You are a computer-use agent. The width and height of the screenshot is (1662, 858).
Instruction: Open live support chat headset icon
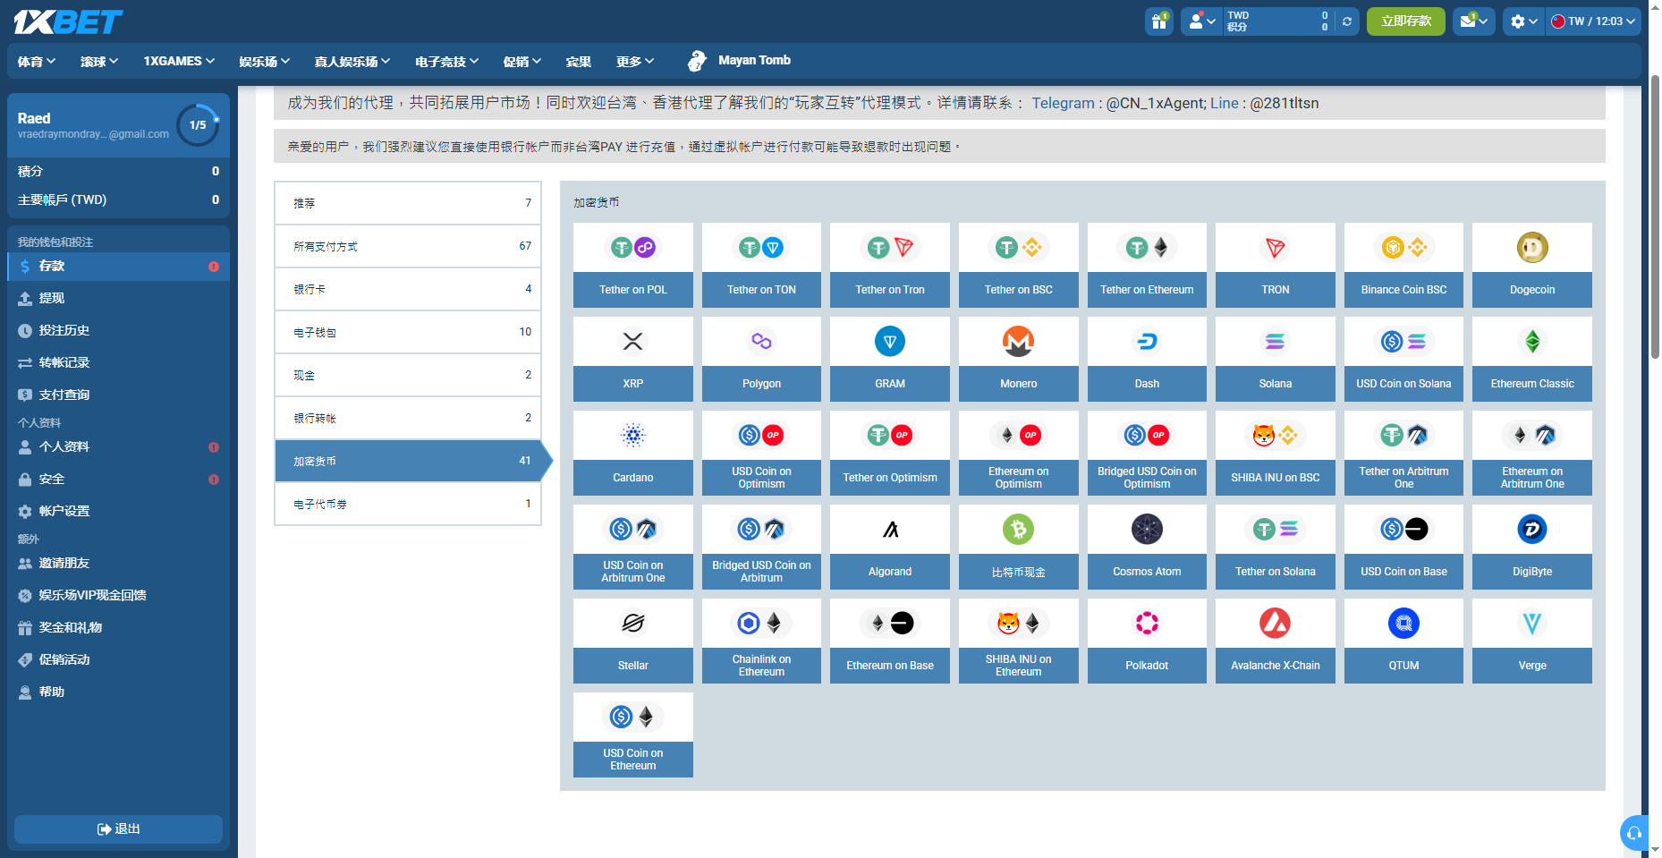pos(1634,833)
